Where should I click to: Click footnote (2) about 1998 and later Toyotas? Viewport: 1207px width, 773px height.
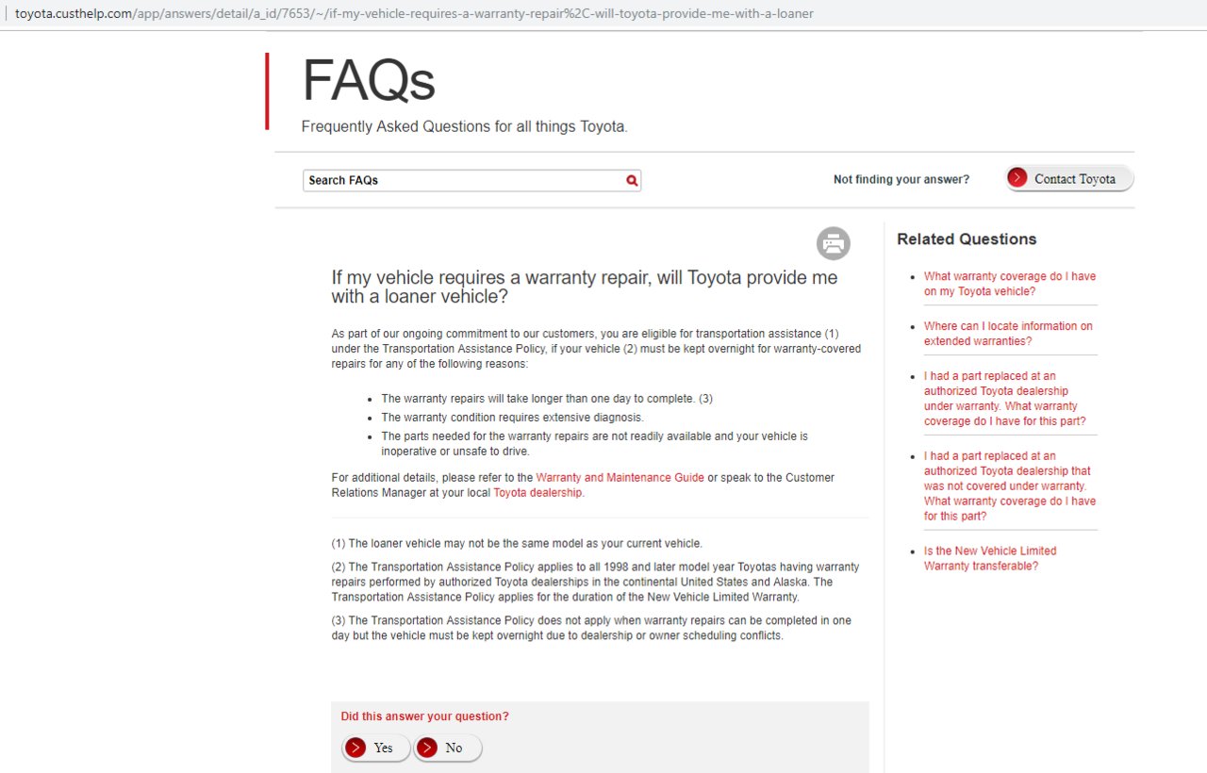pyautogui.click(x=595, y=582)
